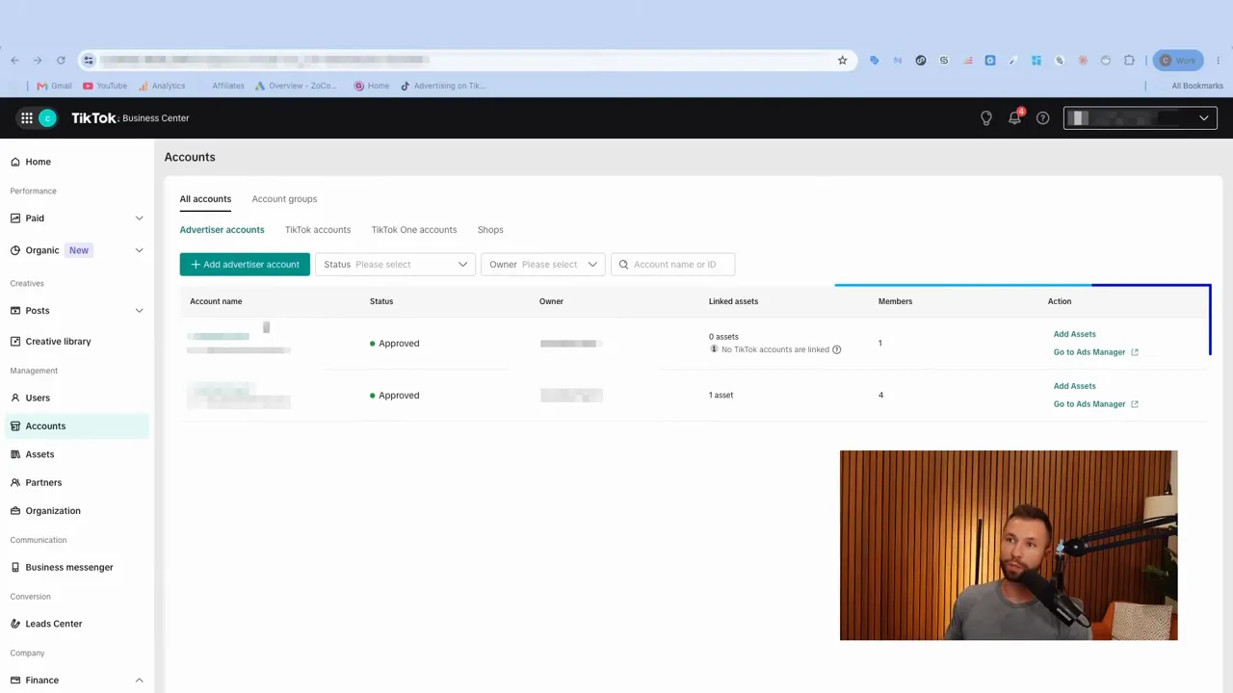1233x693 pixels.
Task: Open the All Bookmarks folder
Action: click(1197, 86)
